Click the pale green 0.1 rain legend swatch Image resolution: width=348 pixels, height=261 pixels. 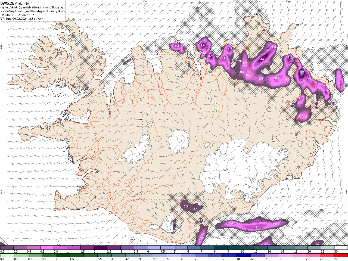coord(7,255)
